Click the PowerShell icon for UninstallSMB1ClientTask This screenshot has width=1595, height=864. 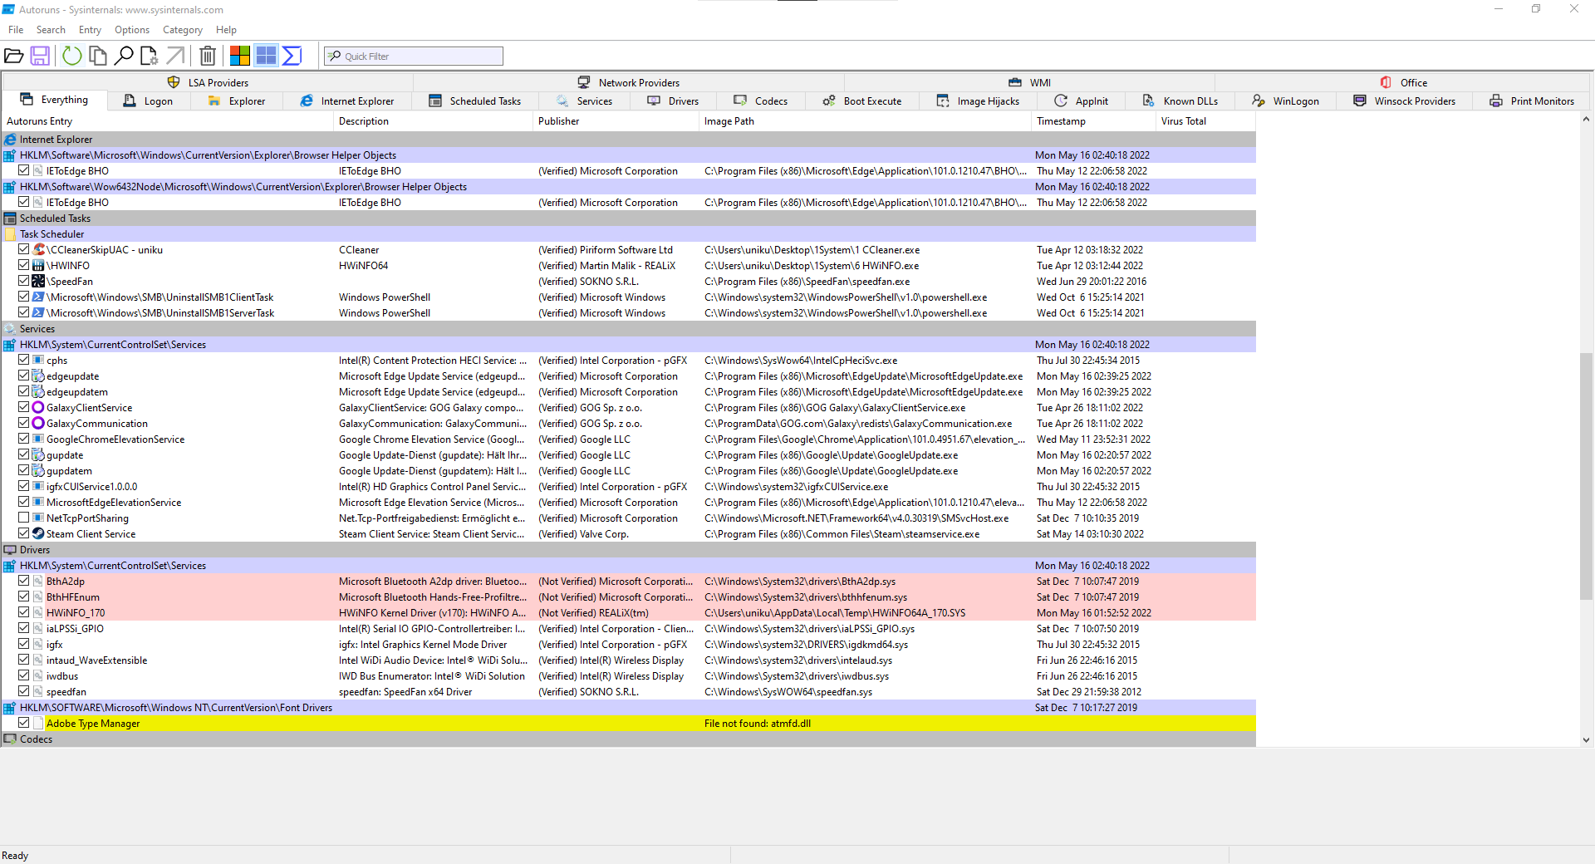[38, 297]
